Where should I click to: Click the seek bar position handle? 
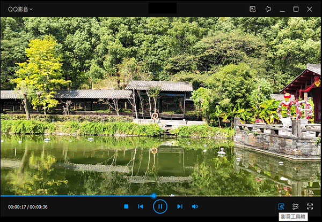point(154,196)
